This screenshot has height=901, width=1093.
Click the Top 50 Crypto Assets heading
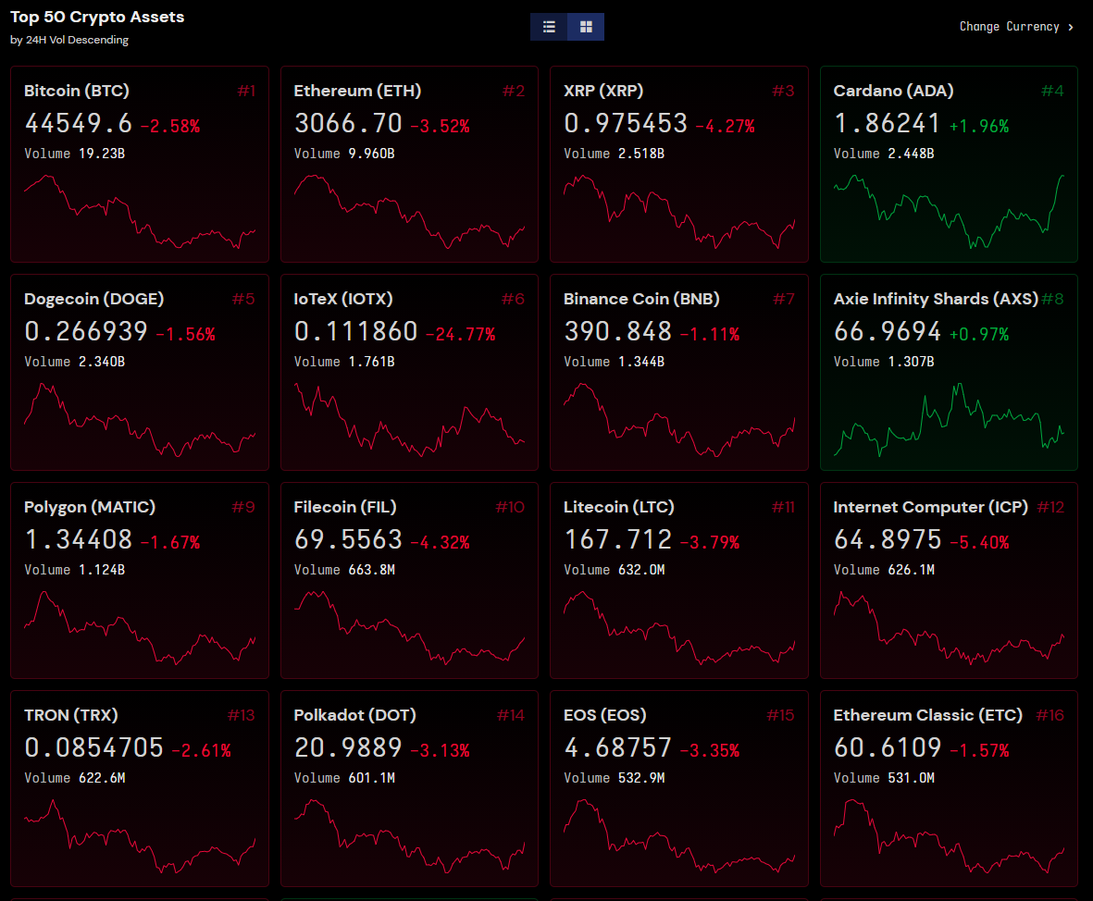(97, 17)
